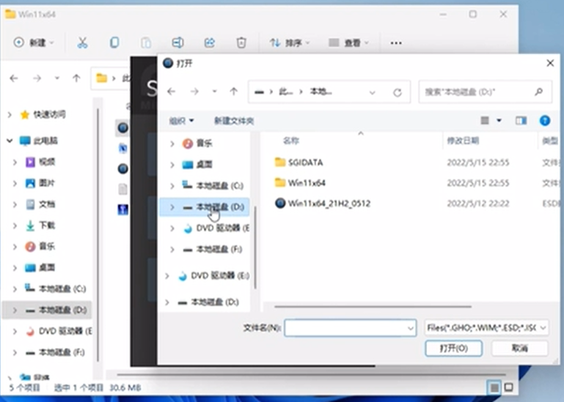The width and height of the screenshot is (564, 402).
Task: Switch Explorer to large icons view via status bar
Action: [508, 387]
